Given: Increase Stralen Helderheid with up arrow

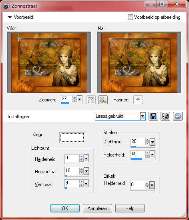Looking at the screenshot, I should (x=147, y=153).
